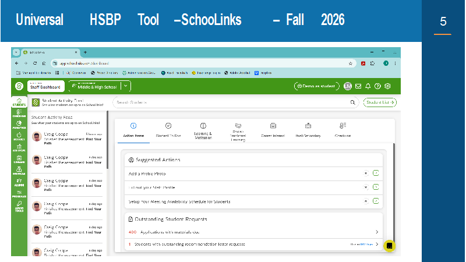Viewport: 466px width, 262px height.
Task: Expand the Middle & High School dropdown
Action: pos(126,86)
